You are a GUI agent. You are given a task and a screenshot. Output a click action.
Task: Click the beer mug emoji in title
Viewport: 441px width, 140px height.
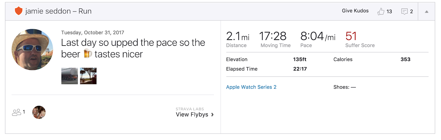click(x=87, y=54)
